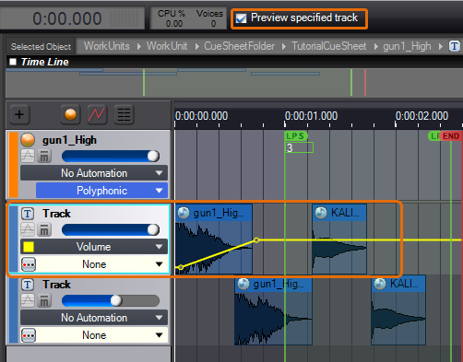
Task: Click the gun1_High cue name
Action: pos(69,140)
